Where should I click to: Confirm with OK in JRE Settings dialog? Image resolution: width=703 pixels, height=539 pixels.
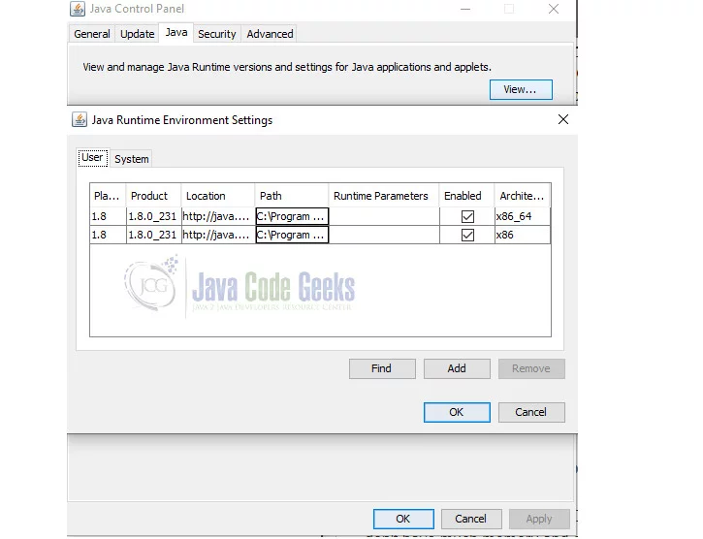[457, 412]
